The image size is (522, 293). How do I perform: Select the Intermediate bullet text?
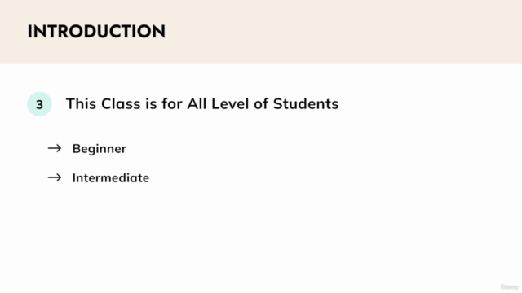tap(111, 177)
